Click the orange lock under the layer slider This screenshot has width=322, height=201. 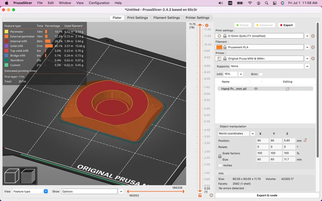(200, 195)
